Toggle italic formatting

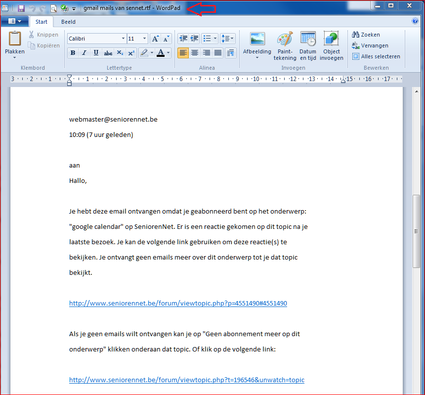(85, 53)
